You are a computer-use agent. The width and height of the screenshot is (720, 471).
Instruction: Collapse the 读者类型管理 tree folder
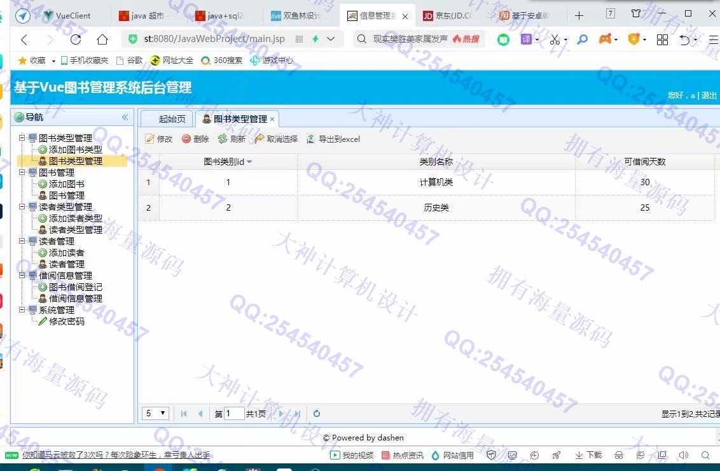tap(22, 206)
